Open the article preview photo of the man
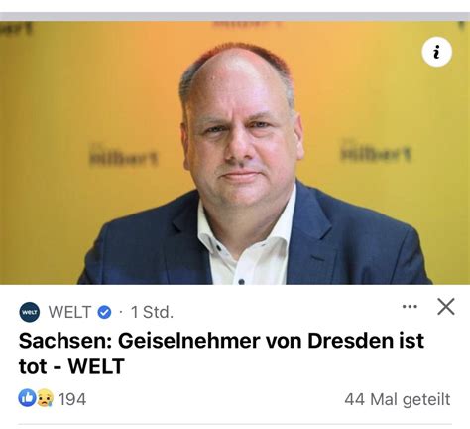This screenshot has height=429, width=470. [x=235, y=153]
